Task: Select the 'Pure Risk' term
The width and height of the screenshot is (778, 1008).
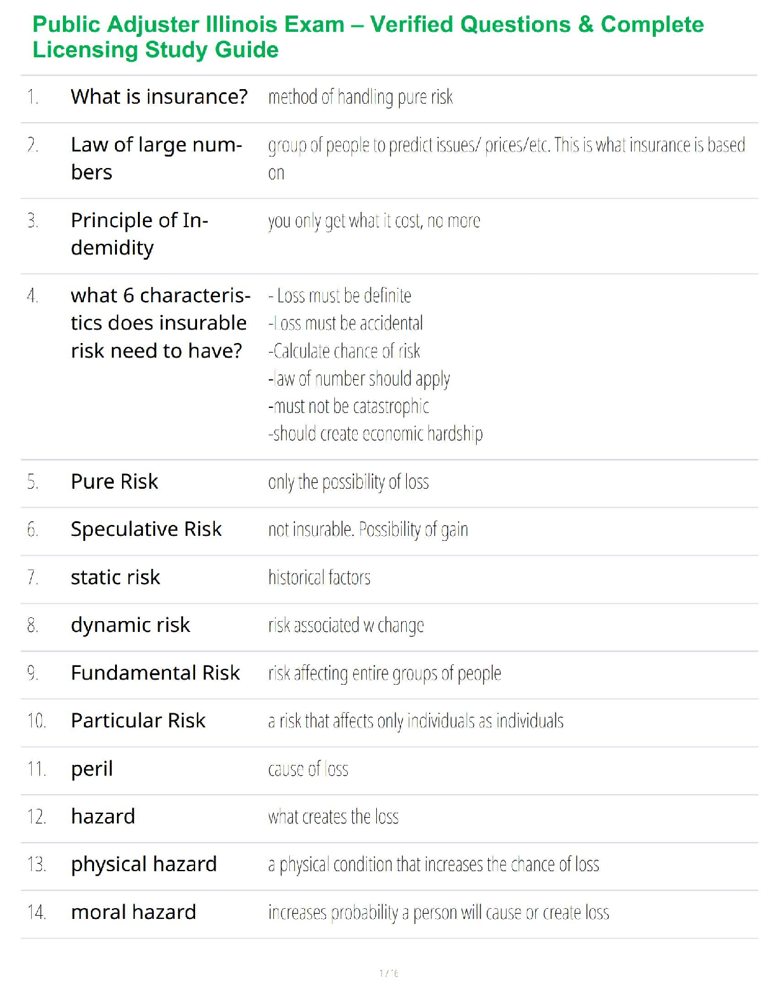Action: point(114,482)
